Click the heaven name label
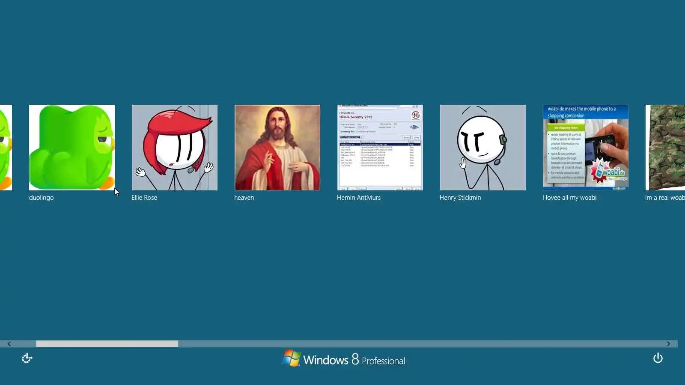Screen dimensions: 685x385 [x=244, y=198]
